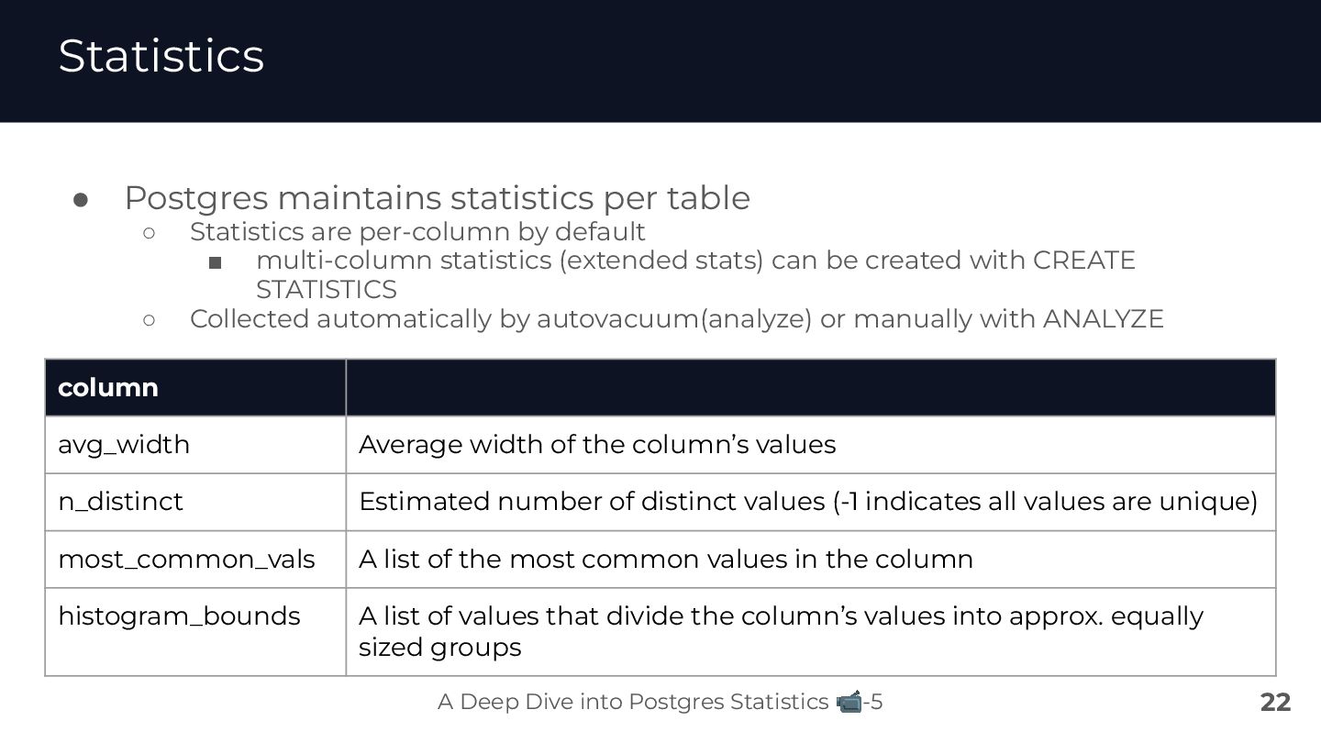Select the n_distinct table cell

(120, 502)
